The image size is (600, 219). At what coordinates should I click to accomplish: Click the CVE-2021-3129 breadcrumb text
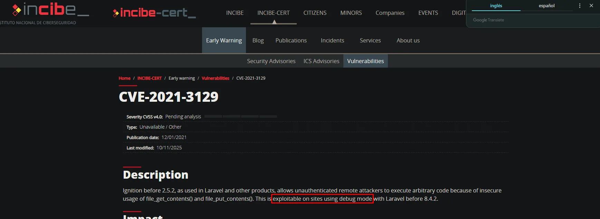[x=251, y=78]
